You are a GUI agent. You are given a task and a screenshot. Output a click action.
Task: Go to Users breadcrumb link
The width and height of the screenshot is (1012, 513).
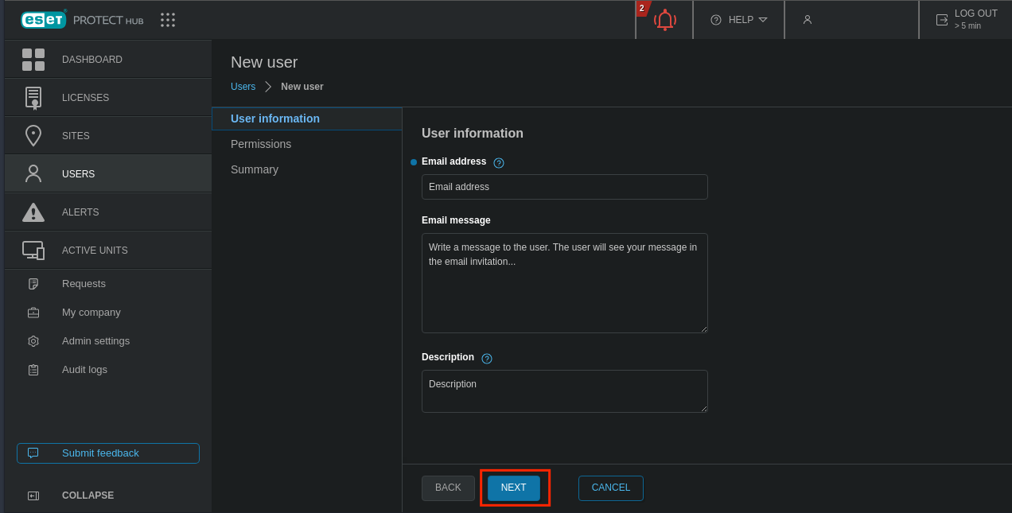click(243, 87)
